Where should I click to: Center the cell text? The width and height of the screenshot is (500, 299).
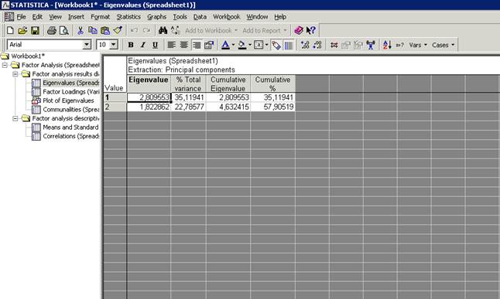pos(184,45)
